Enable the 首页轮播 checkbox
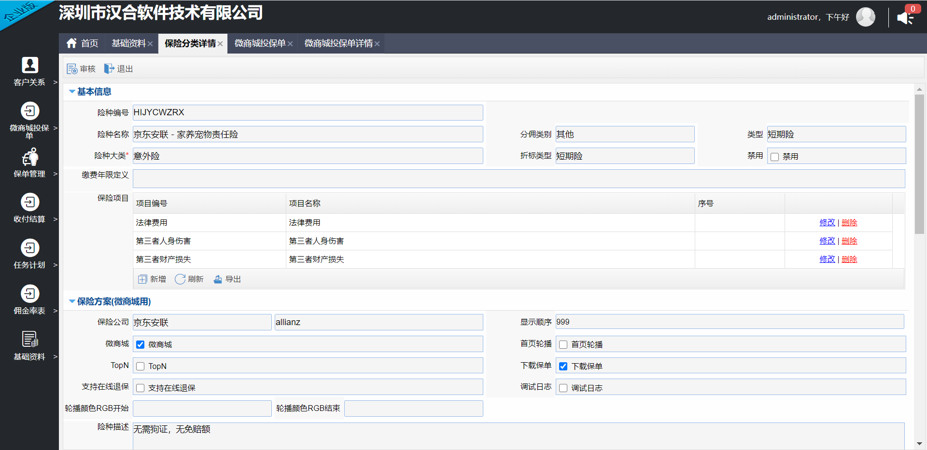This screenshot has width=927, height=450. coord(563,344)
